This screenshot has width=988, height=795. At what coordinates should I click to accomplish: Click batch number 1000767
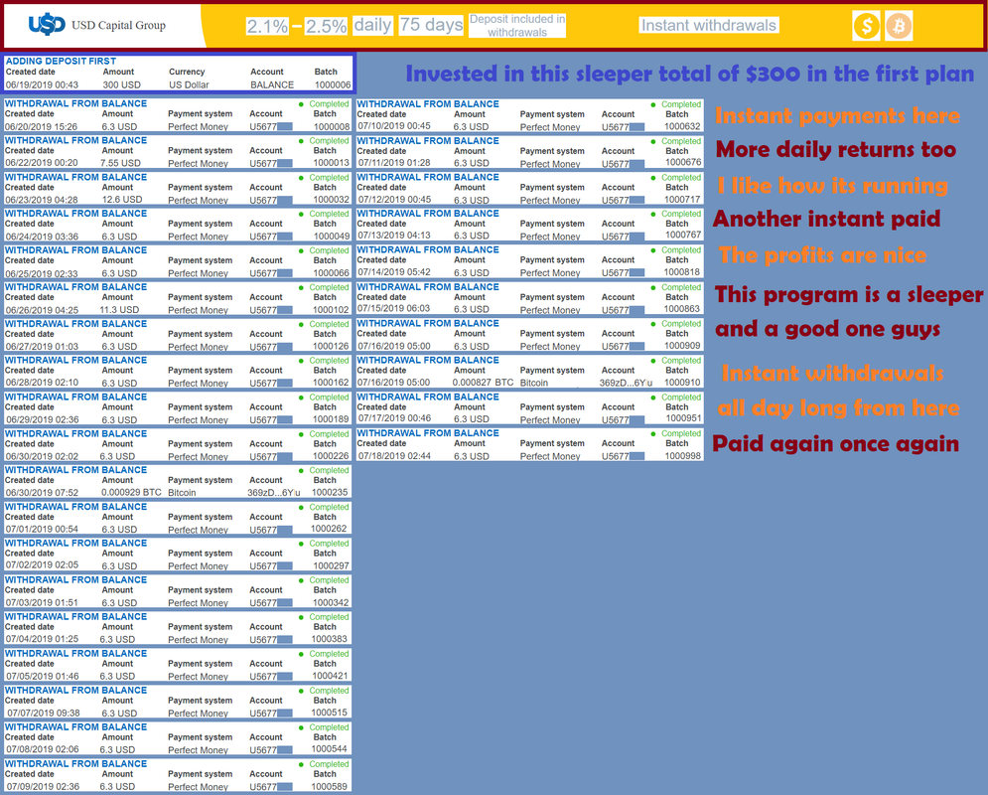pos(683,236)
